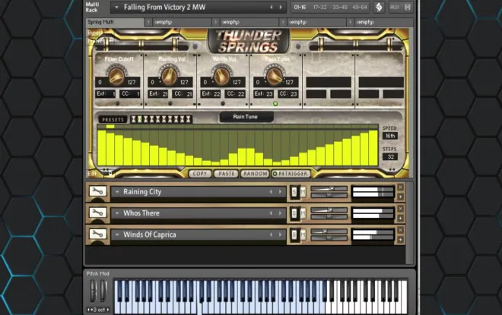Load next instrument in Whos There slot
Image resolution: width=502 pixels, height=315 pixels.
(x=280, y=213)
